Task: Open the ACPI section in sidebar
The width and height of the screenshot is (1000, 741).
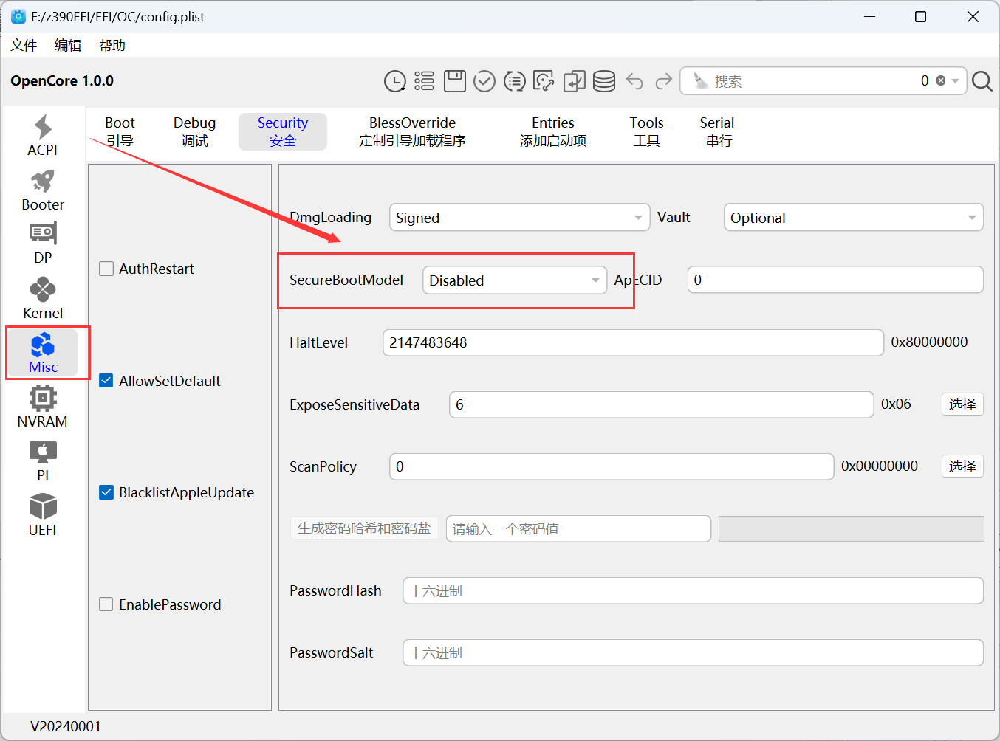Action: (x=42, y=135)
